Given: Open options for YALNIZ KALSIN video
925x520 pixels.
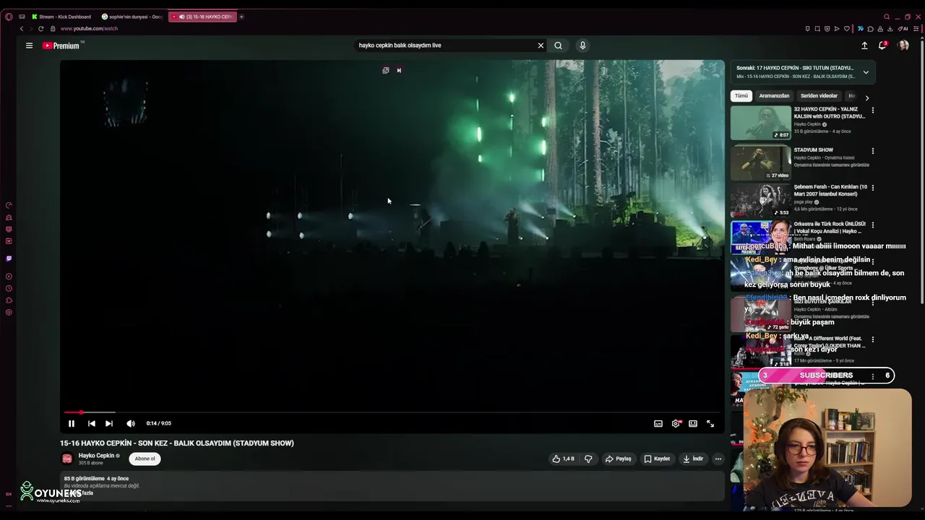Looking at the screenshot, I should click(873, 110).
